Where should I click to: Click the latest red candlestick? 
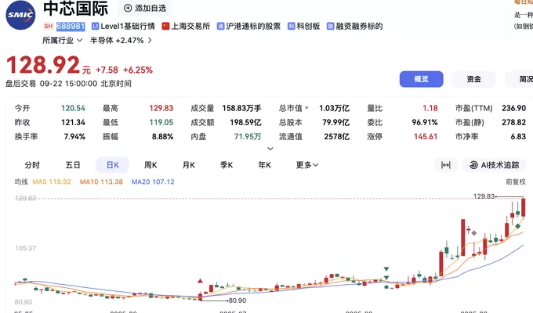point(523,207)
